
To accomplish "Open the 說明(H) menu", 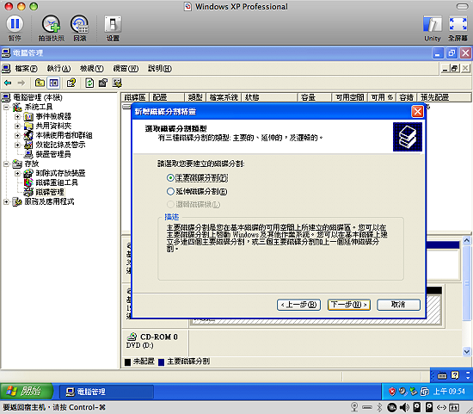I will coord(160,69).
